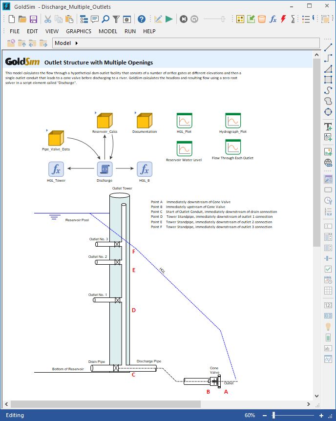Add a checkbox dashboard control
Image resolution: width=336 pixels, height=421 pixels.
328,269
